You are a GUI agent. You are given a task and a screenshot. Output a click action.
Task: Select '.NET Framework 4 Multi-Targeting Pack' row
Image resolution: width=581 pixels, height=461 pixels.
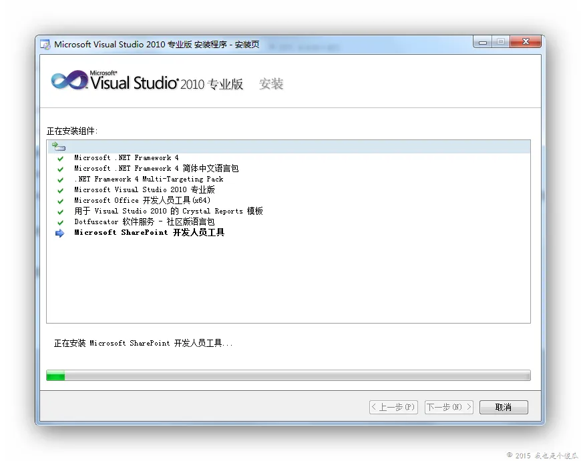[148, 179]
